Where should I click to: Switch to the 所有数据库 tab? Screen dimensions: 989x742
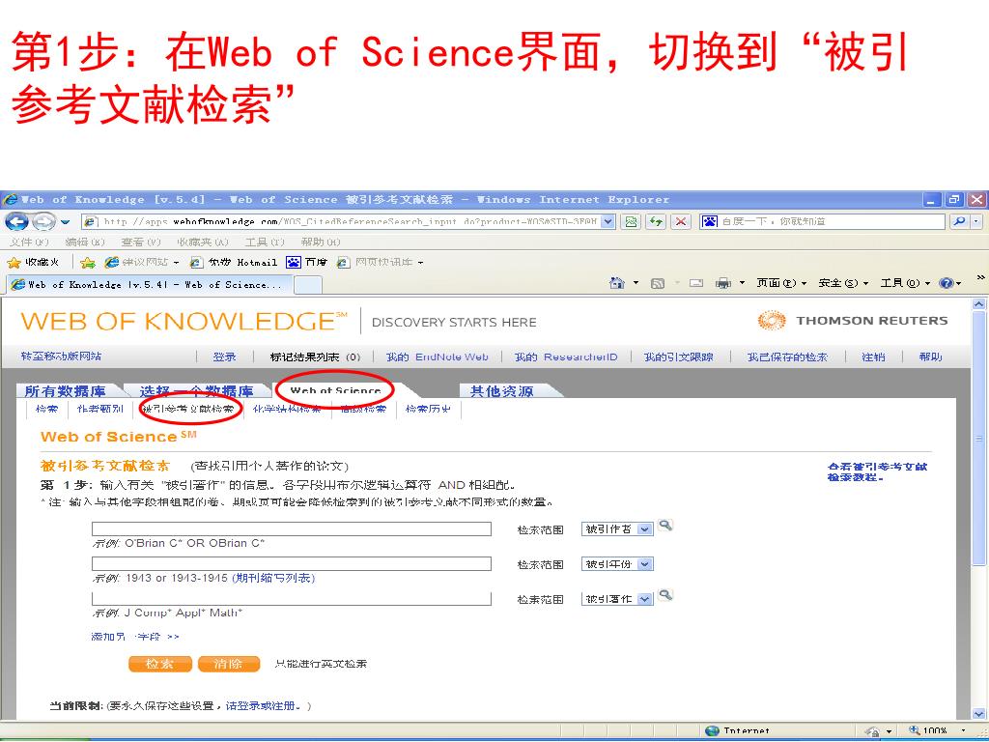click(x=65, y=391)
